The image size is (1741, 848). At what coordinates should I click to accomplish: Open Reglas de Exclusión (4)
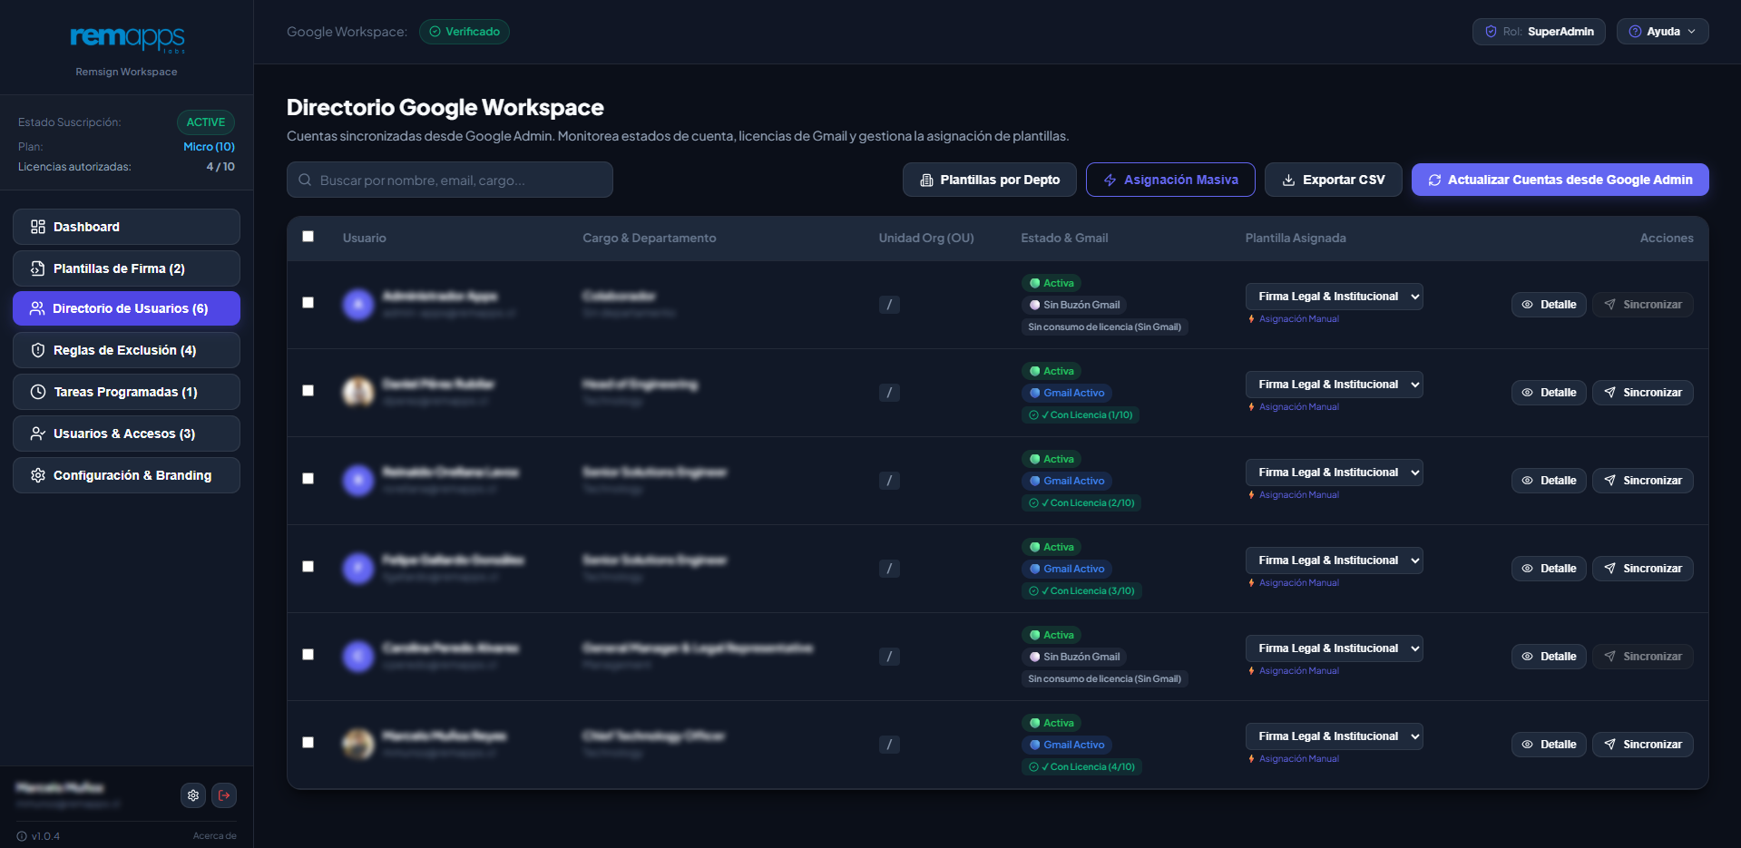126,350
